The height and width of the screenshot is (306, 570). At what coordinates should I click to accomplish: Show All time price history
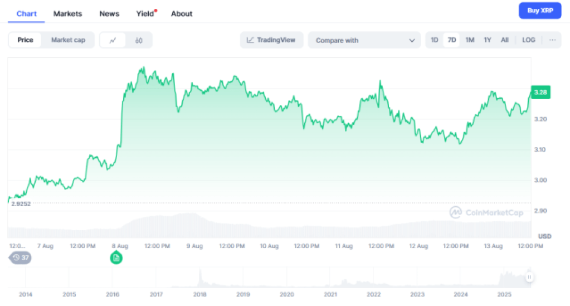click(505, 40)
